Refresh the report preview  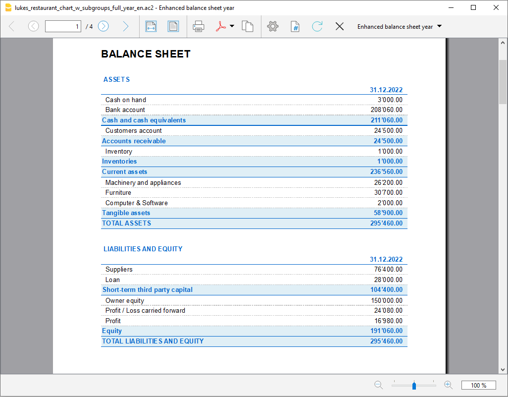pyautogui.click(x=317, y=26)
